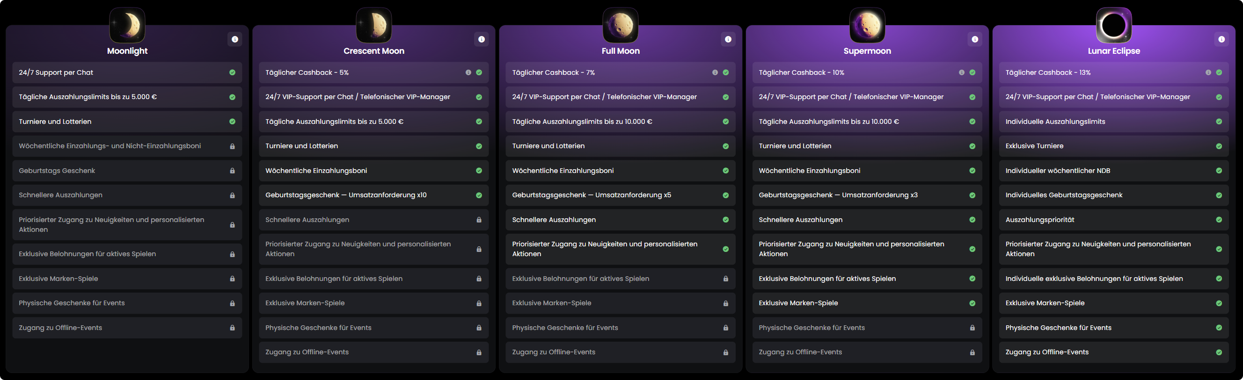This screenshot has height=380, width=1243.
Task: Click lock on Supermoon Physische Geschenke für Events
Action: tap(972, 328)
